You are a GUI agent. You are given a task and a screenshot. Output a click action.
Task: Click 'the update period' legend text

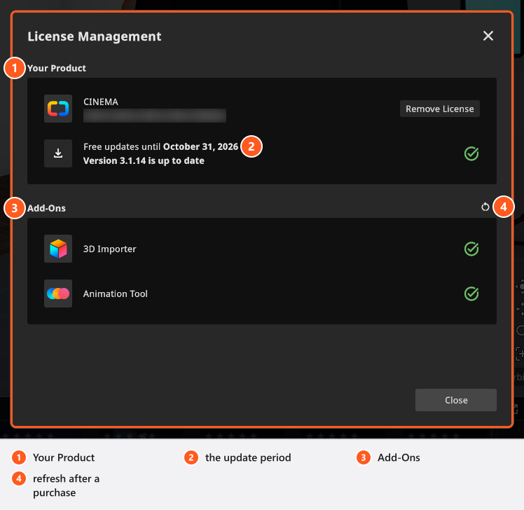248,457
